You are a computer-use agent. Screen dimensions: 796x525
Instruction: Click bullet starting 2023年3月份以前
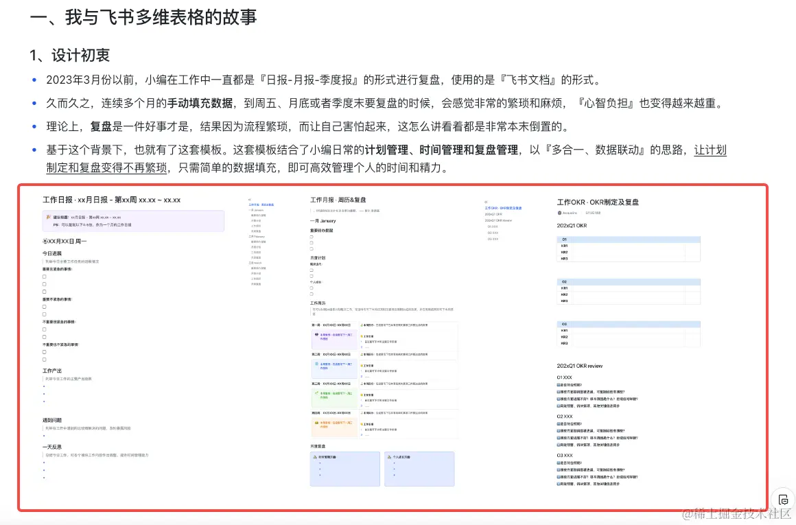click(x=324, y=80)
